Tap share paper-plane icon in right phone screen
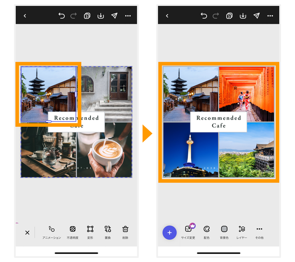The width and height of the screenshot is (295, 262). coord(256,16)
